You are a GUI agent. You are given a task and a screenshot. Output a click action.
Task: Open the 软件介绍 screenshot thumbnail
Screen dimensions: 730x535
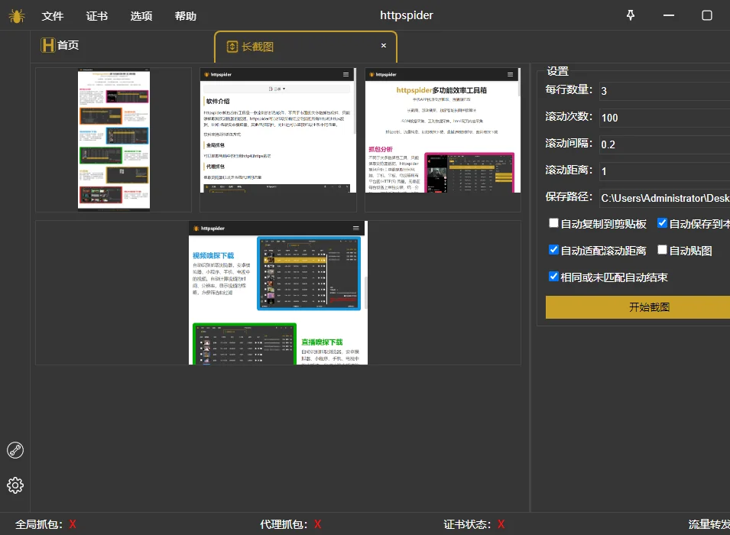tap(278, 131)
